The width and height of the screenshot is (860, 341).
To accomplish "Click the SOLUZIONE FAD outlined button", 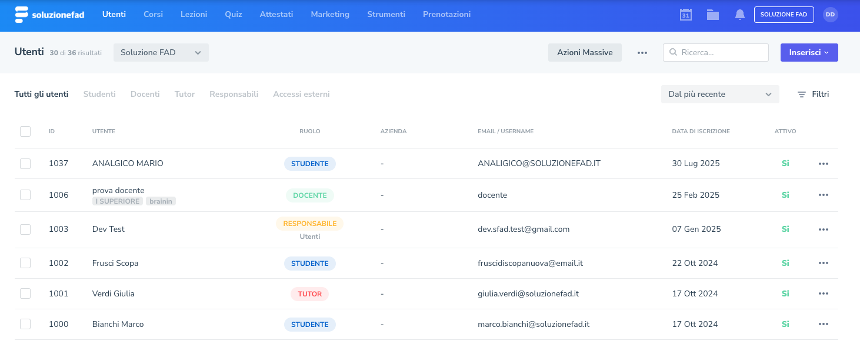I will pos(784,15).
